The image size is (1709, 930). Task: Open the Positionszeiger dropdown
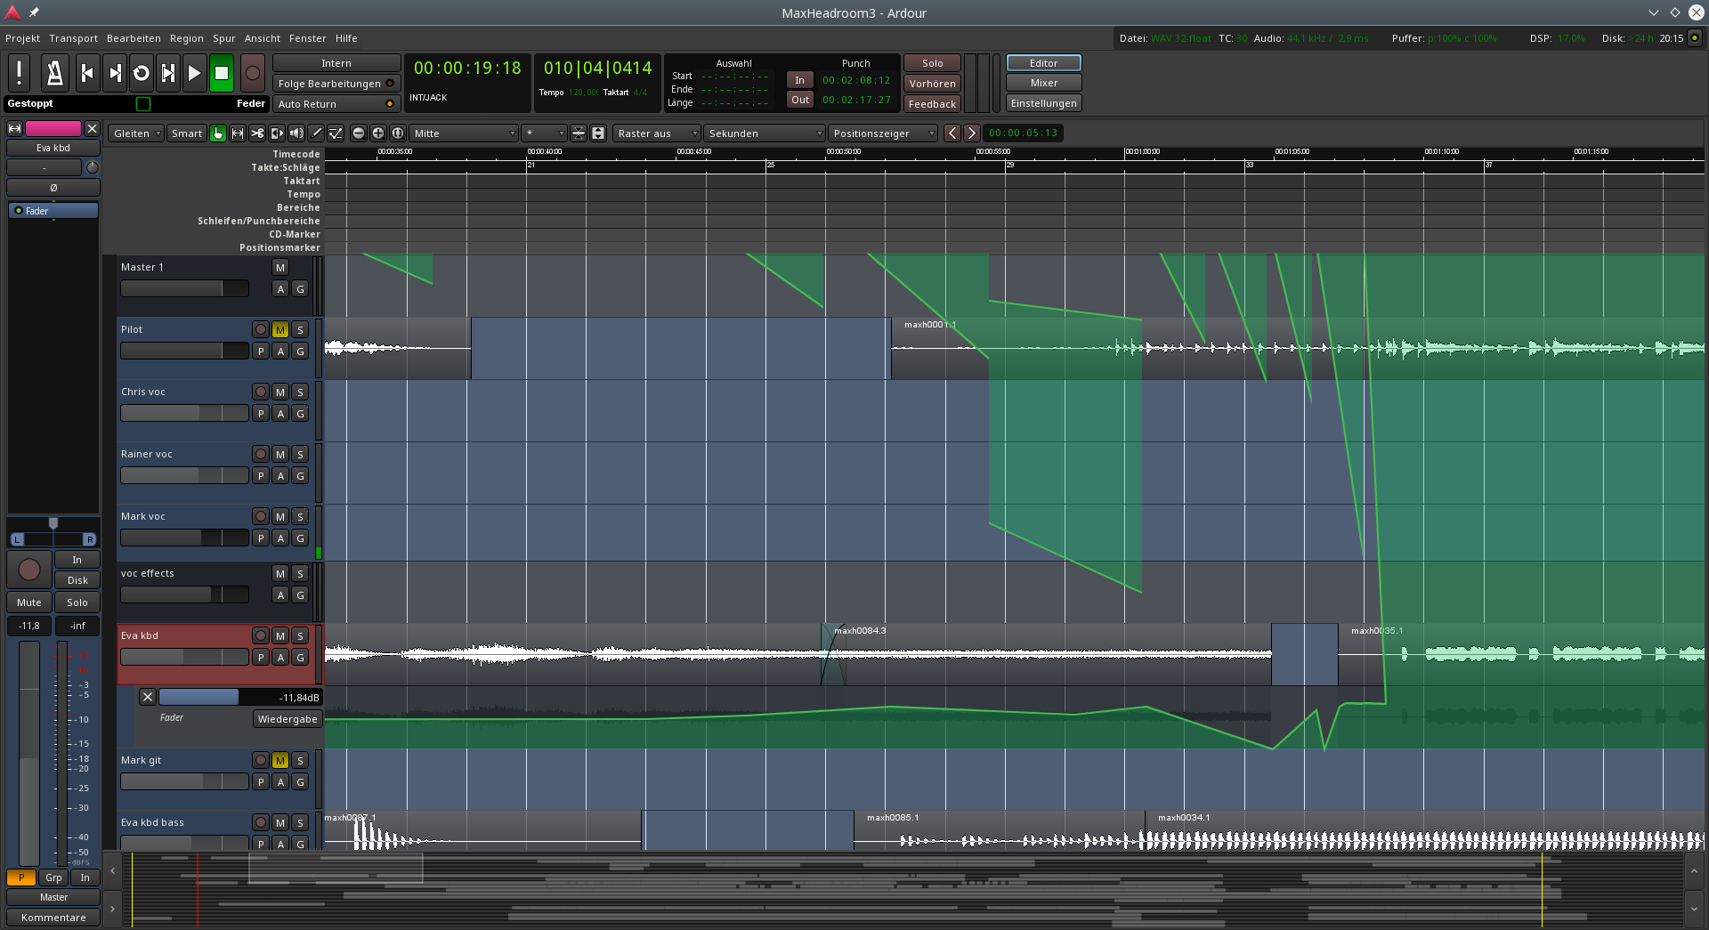[x=883, y=133]
